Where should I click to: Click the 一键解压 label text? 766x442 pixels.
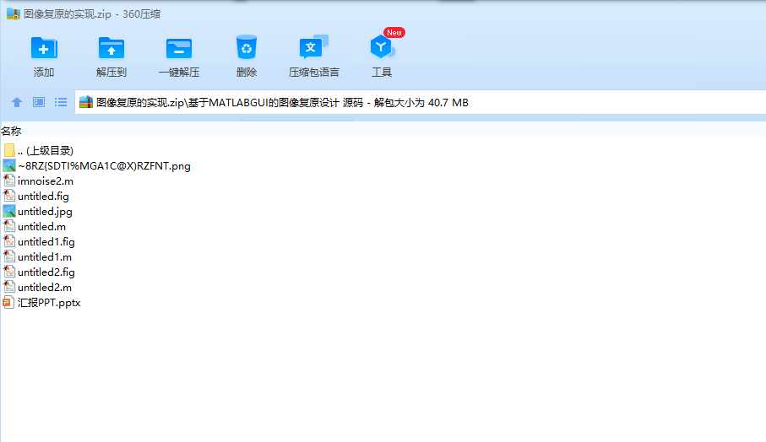point(179,73)
